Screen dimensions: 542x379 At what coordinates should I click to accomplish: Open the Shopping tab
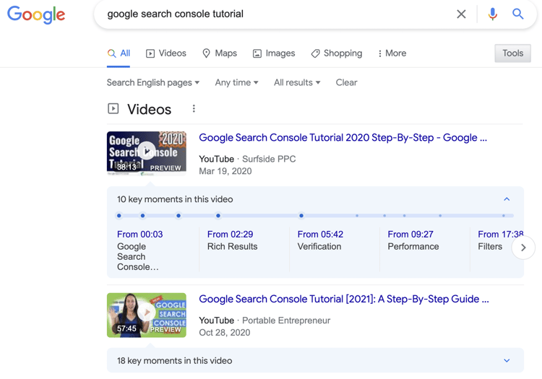click(336, 53)
